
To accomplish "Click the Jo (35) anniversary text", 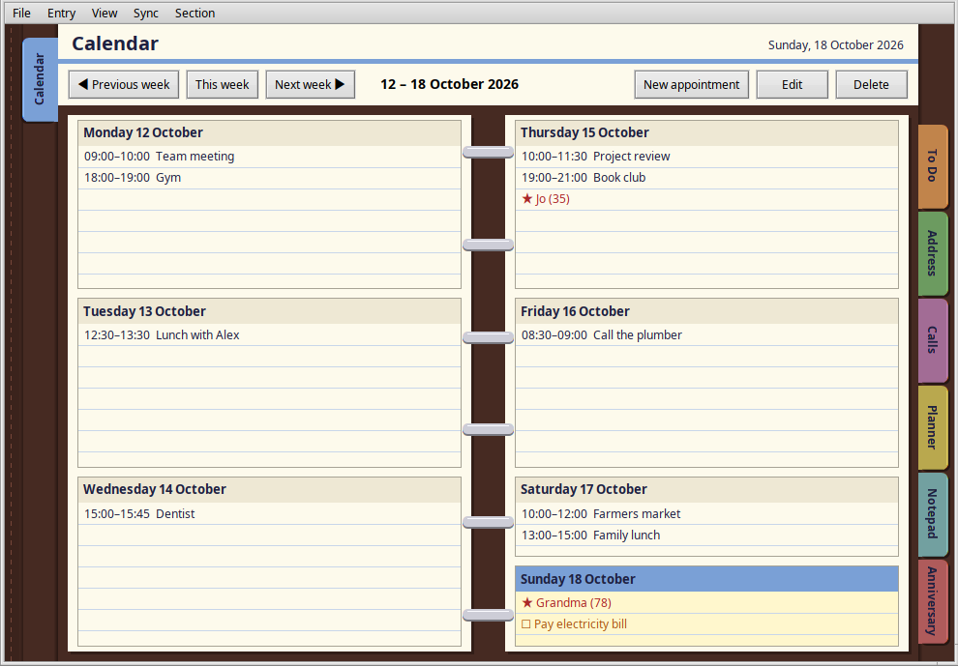I will click(x=553, y=199).
